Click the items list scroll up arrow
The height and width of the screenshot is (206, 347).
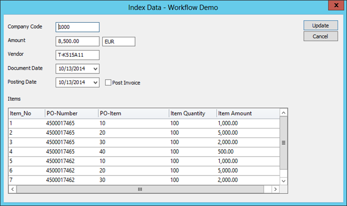pos(284,113)
